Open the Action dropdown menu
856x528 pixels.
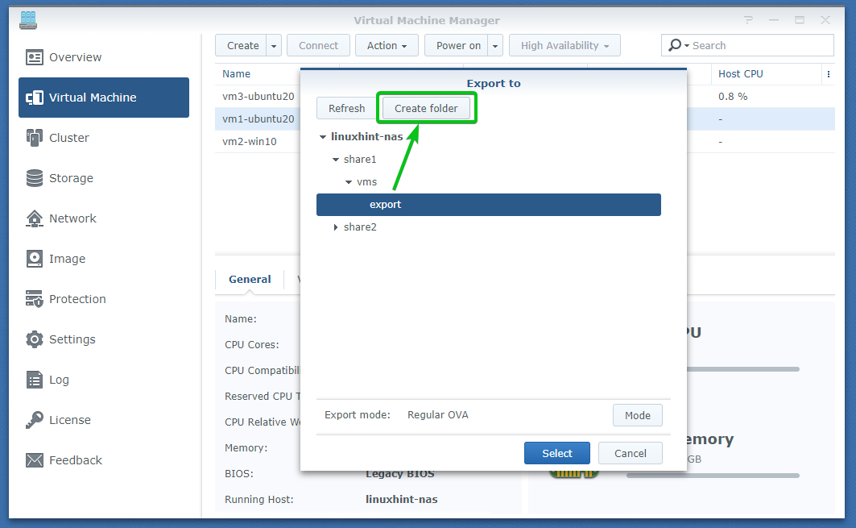click(387, 45)
